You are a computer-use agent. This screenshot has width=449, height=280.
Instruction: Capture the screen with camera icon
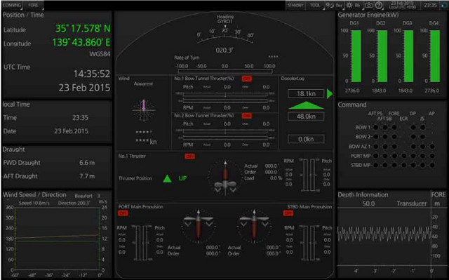click(369, 5)
